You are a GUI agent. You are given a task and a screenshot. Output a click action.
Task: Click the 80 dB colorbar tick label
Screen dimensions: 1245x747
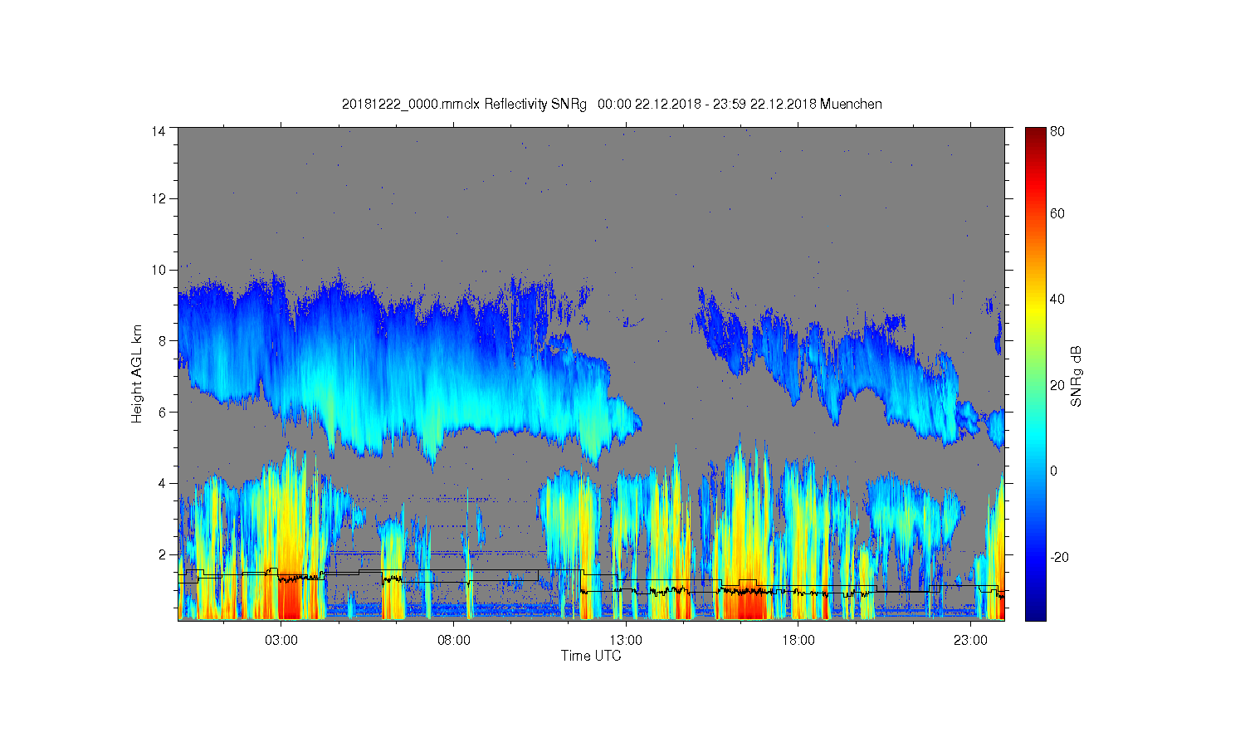click(x=1057, y=131)
